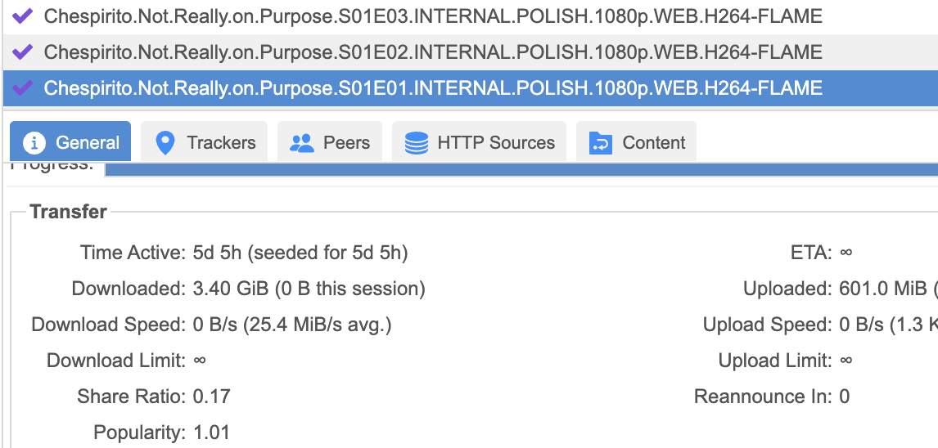Click the info icon on the General tab

(34, 143)
